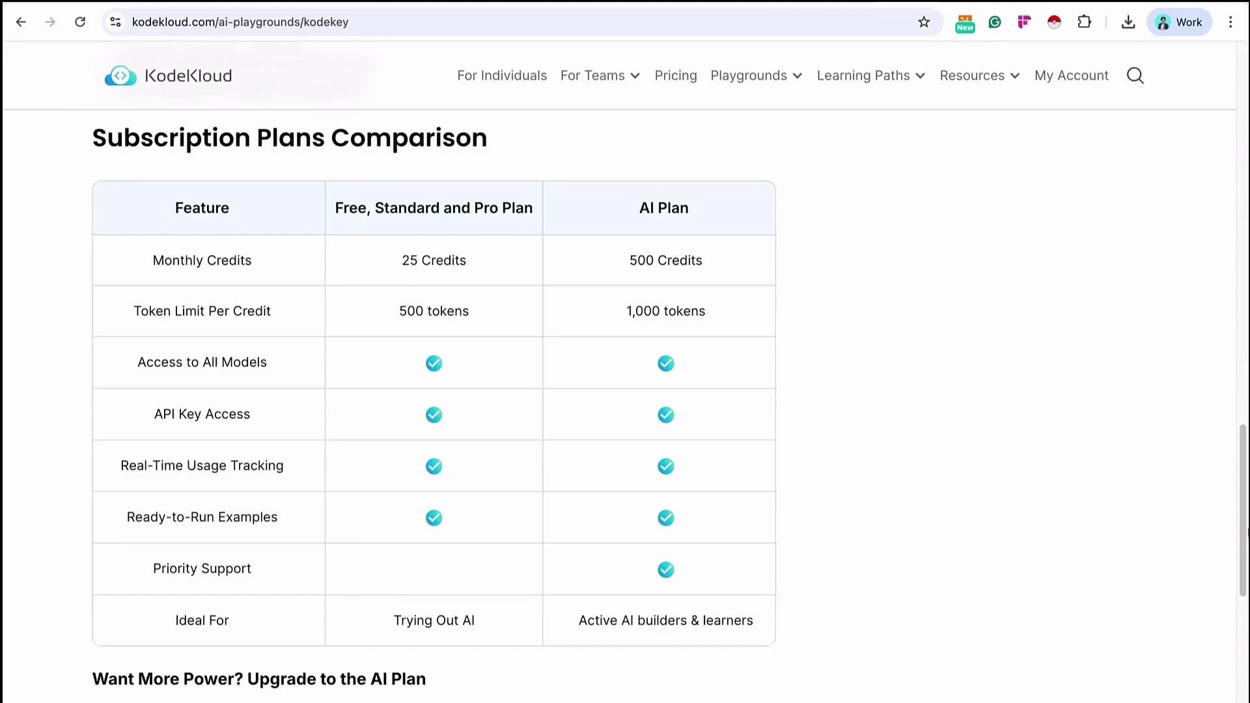Click Real-Time Usage Tracking checkmark under Free plan
Screen dimensions: 1250x703
[434, 466]
